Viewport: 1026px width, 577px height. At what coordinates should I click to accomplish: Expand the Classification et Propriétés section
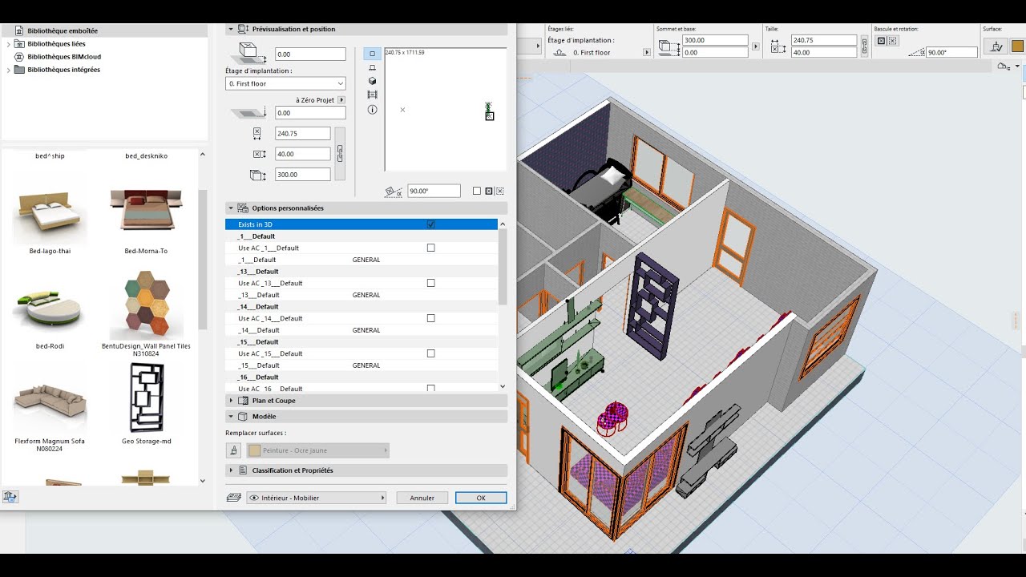coord(231,470)
